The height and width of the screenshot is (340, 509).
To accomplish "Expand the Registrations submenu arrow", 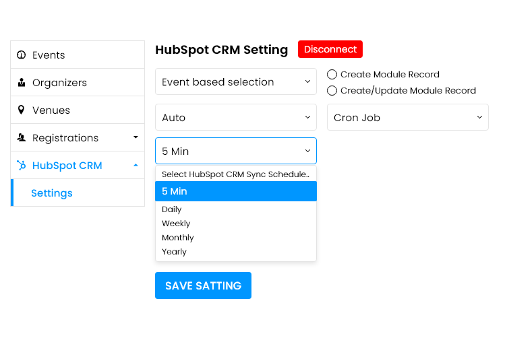I will (x=136, y=137).
